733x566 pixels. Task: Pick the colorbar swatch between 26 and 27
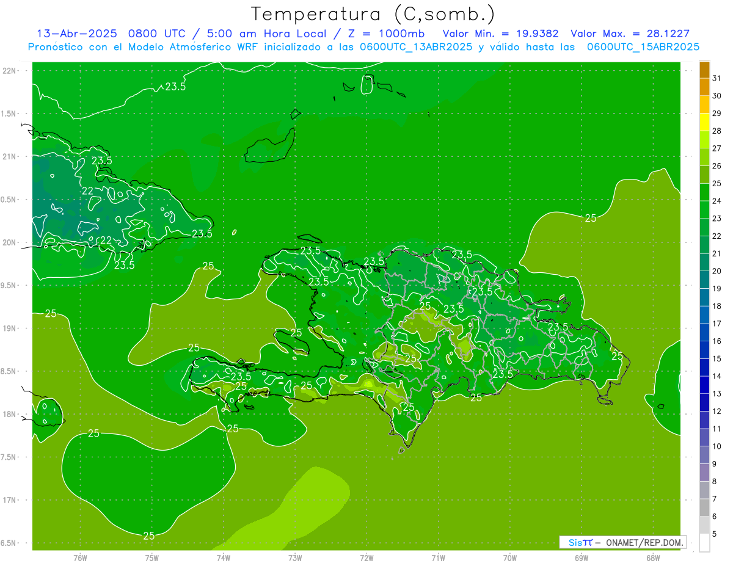[704, 157]
